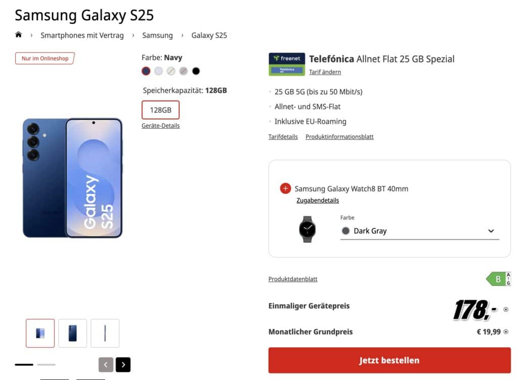Click the home icon in breadcrumb
Viewport: 517px width, 380px height.
(x=19, y=35)
